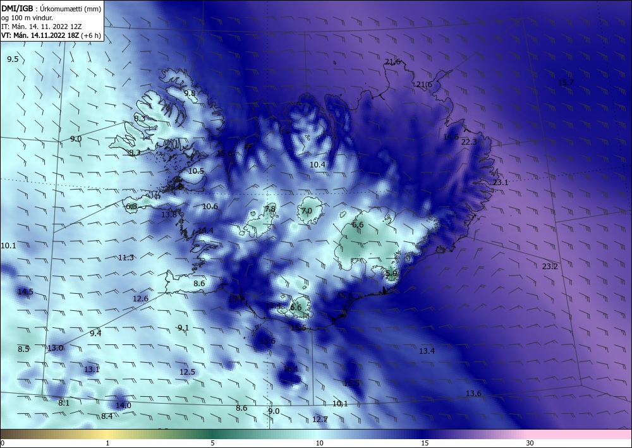632x448 pixels.
Task: Click the 7.8 value on the glacier
Action: (x=270, y=209)
